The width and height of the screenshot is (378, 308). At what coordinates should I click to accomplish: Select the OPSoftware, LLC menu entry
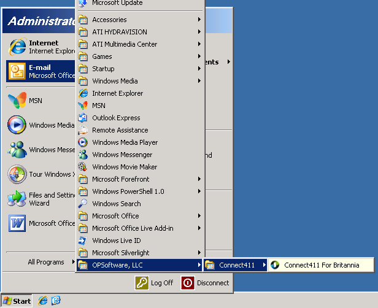click(139, 265)
